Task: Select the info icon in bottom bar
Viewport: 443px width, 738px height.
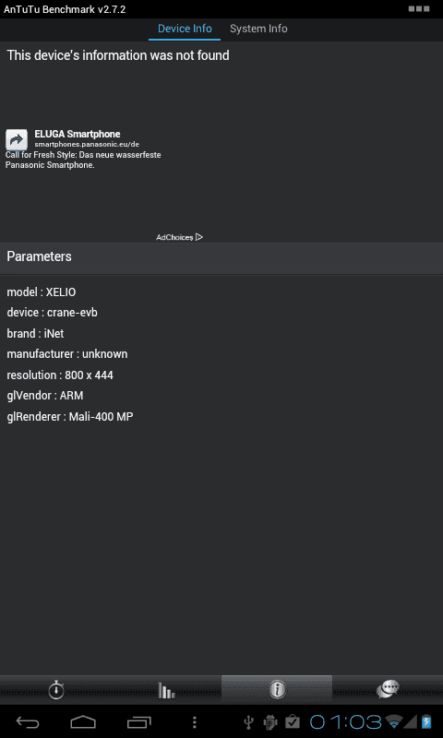Action: click(277, 690)
